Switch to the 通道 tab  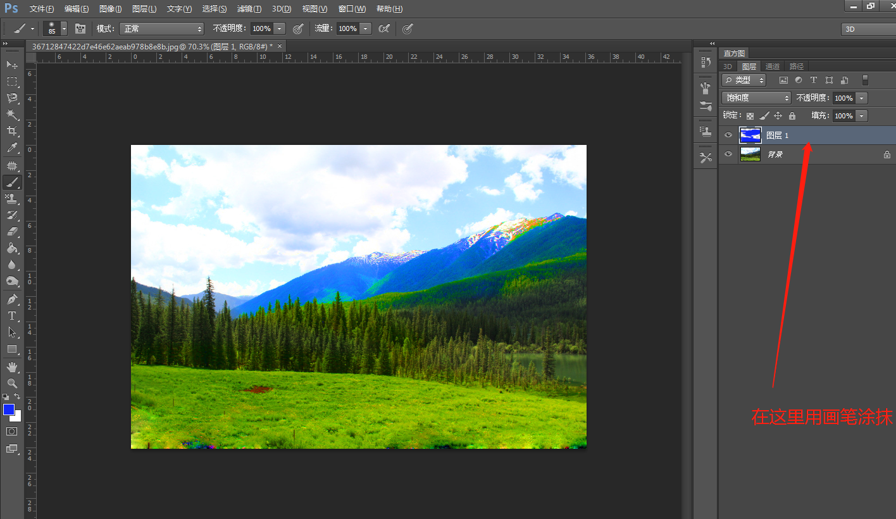point(772,66)
